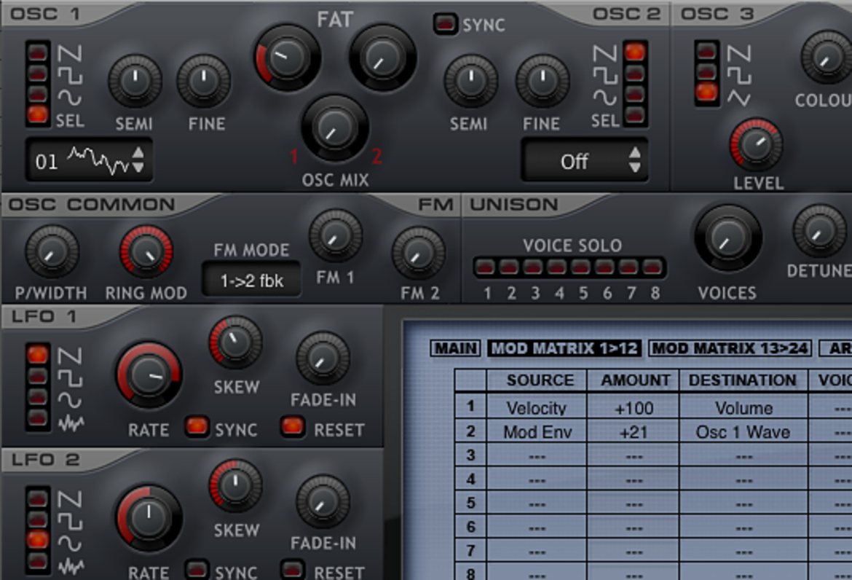The image size is (852, 580).
Task: Click P/WIDTH knob
Action: coord(52,251)
